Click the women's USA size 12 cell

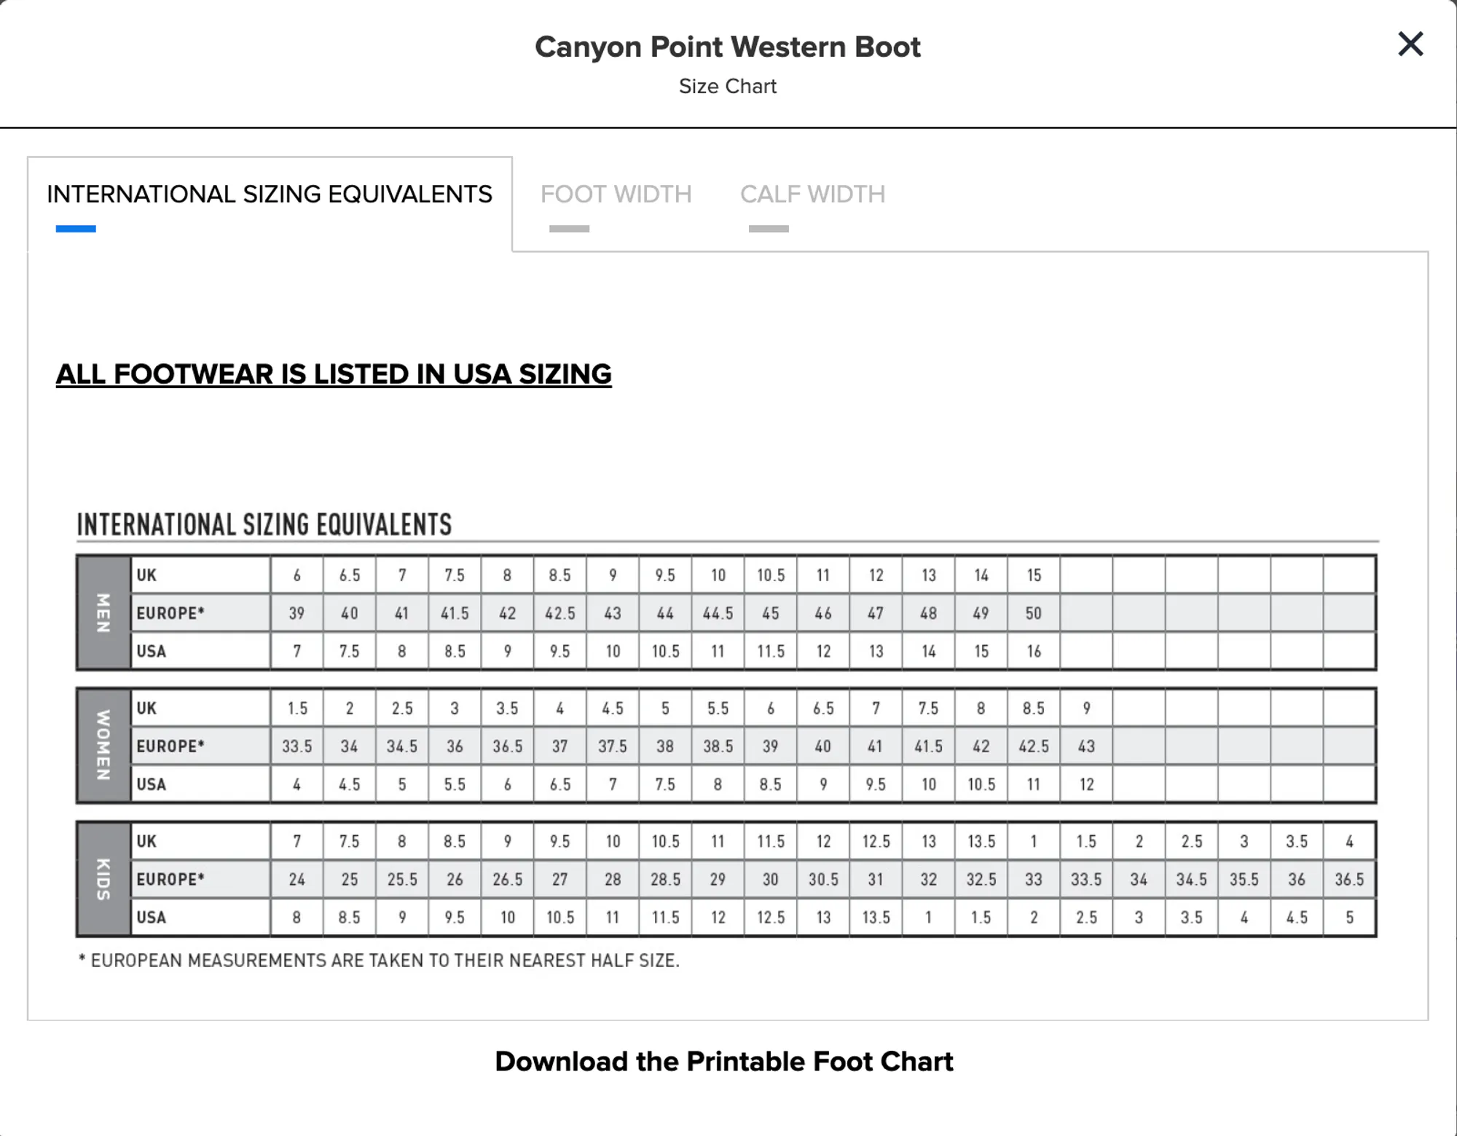click(x=1086, y=784)
